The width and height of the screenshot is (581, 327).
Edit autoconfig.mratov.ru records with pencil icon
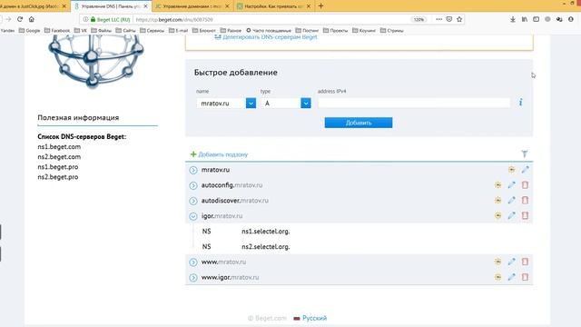click(511, 185)
